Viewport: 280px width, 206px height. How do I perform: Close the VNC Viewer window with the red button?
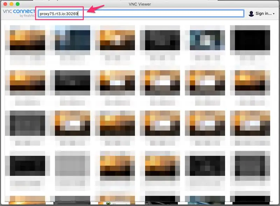pos(5,4)
